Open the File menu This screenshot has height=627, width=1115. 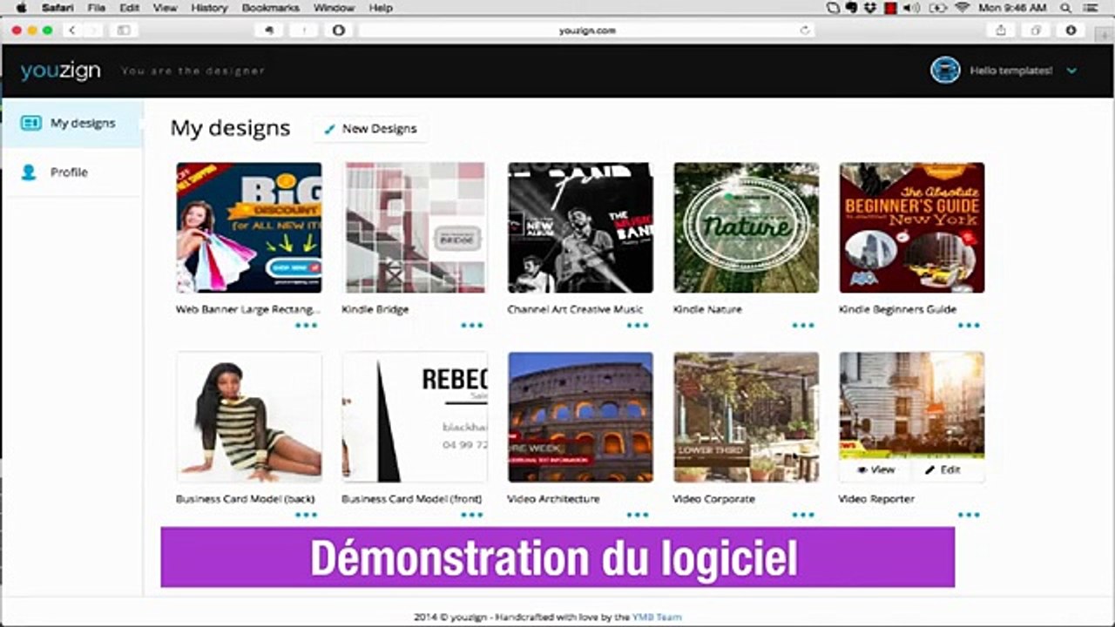pyautogui.click(x=96, y=8)
